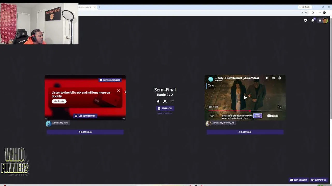Seek within the YouTube progress bar
The height and width of the screenshot is (186, 332).
coord(245,111)
